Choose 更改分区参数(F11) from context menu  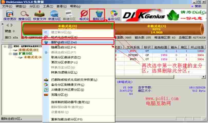pyautogui.click(x=79, y=62)
